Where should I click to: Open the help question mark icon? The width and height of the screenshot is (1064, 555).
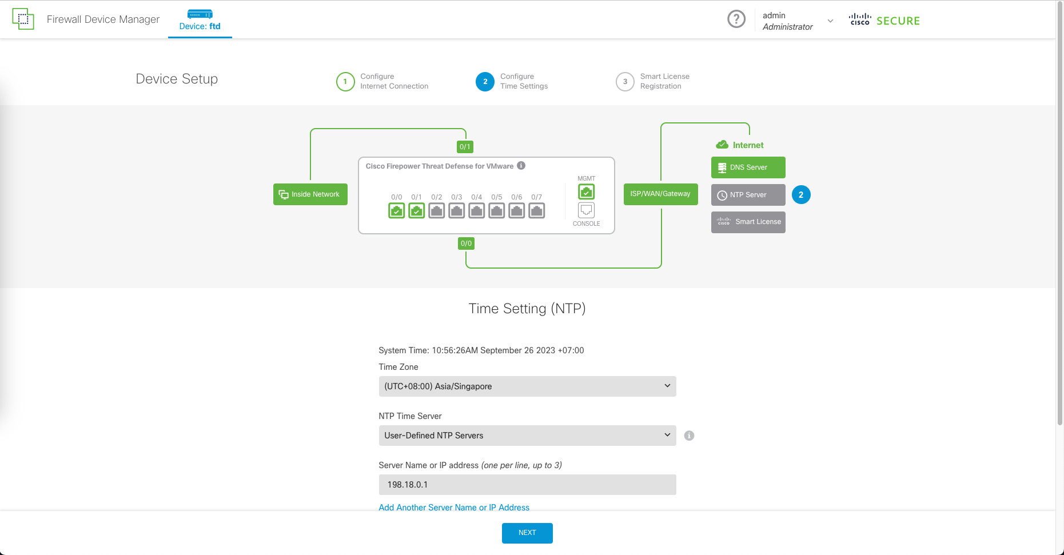pyautogui.click(x=736, y=19)
